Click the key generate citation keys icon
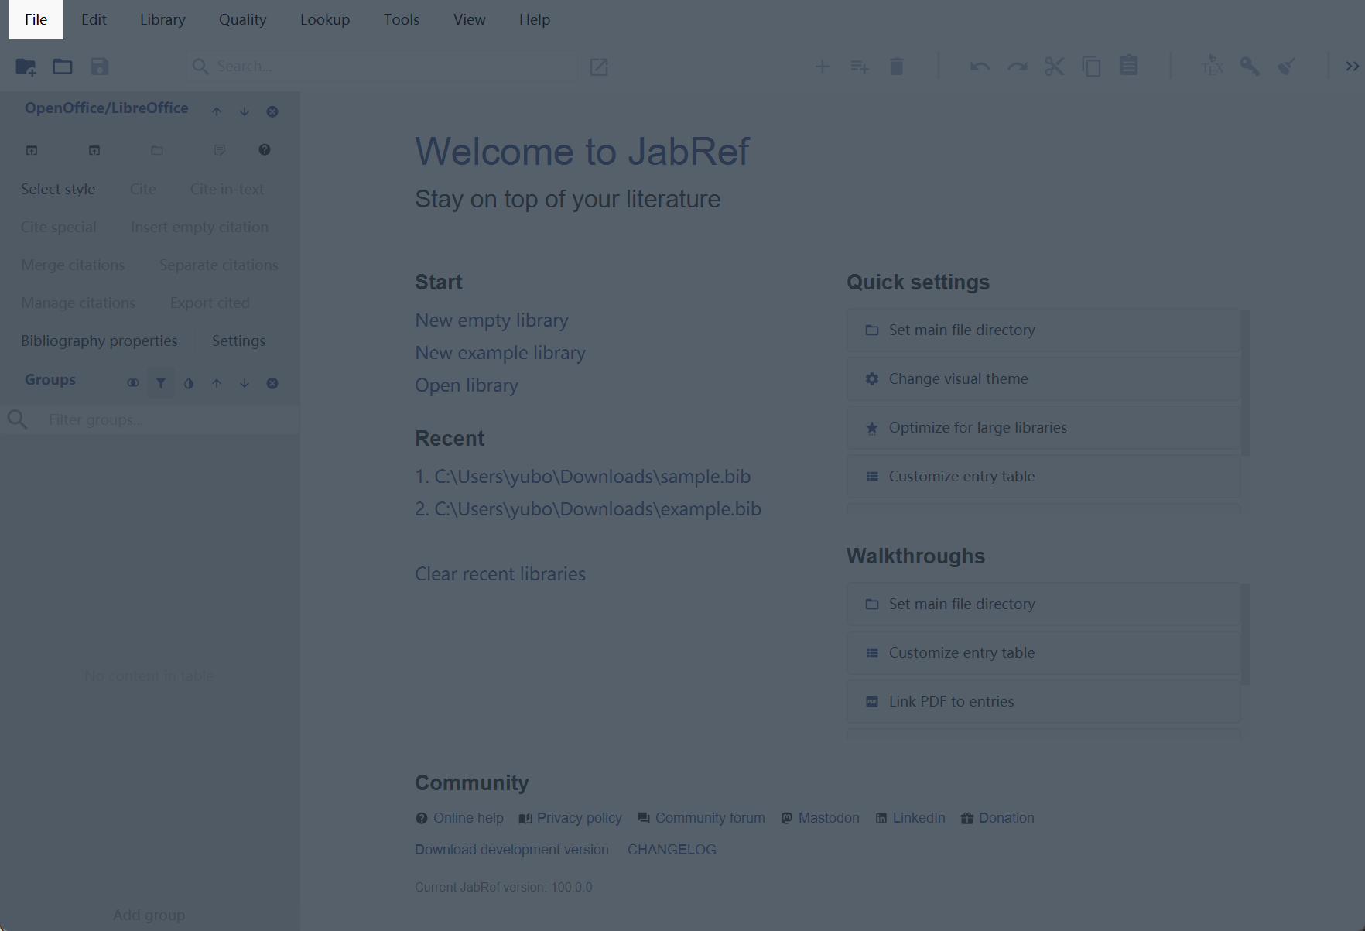1365x931 pixels. 1250,67
